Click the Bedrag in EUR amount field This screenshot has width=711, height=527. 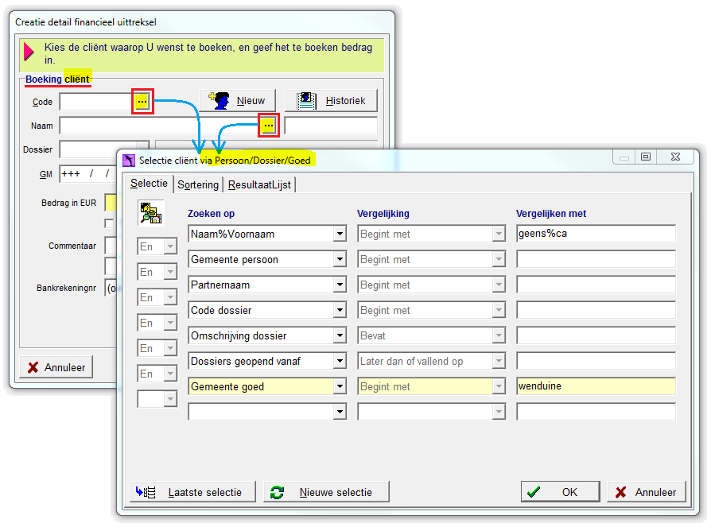(111, 203)
